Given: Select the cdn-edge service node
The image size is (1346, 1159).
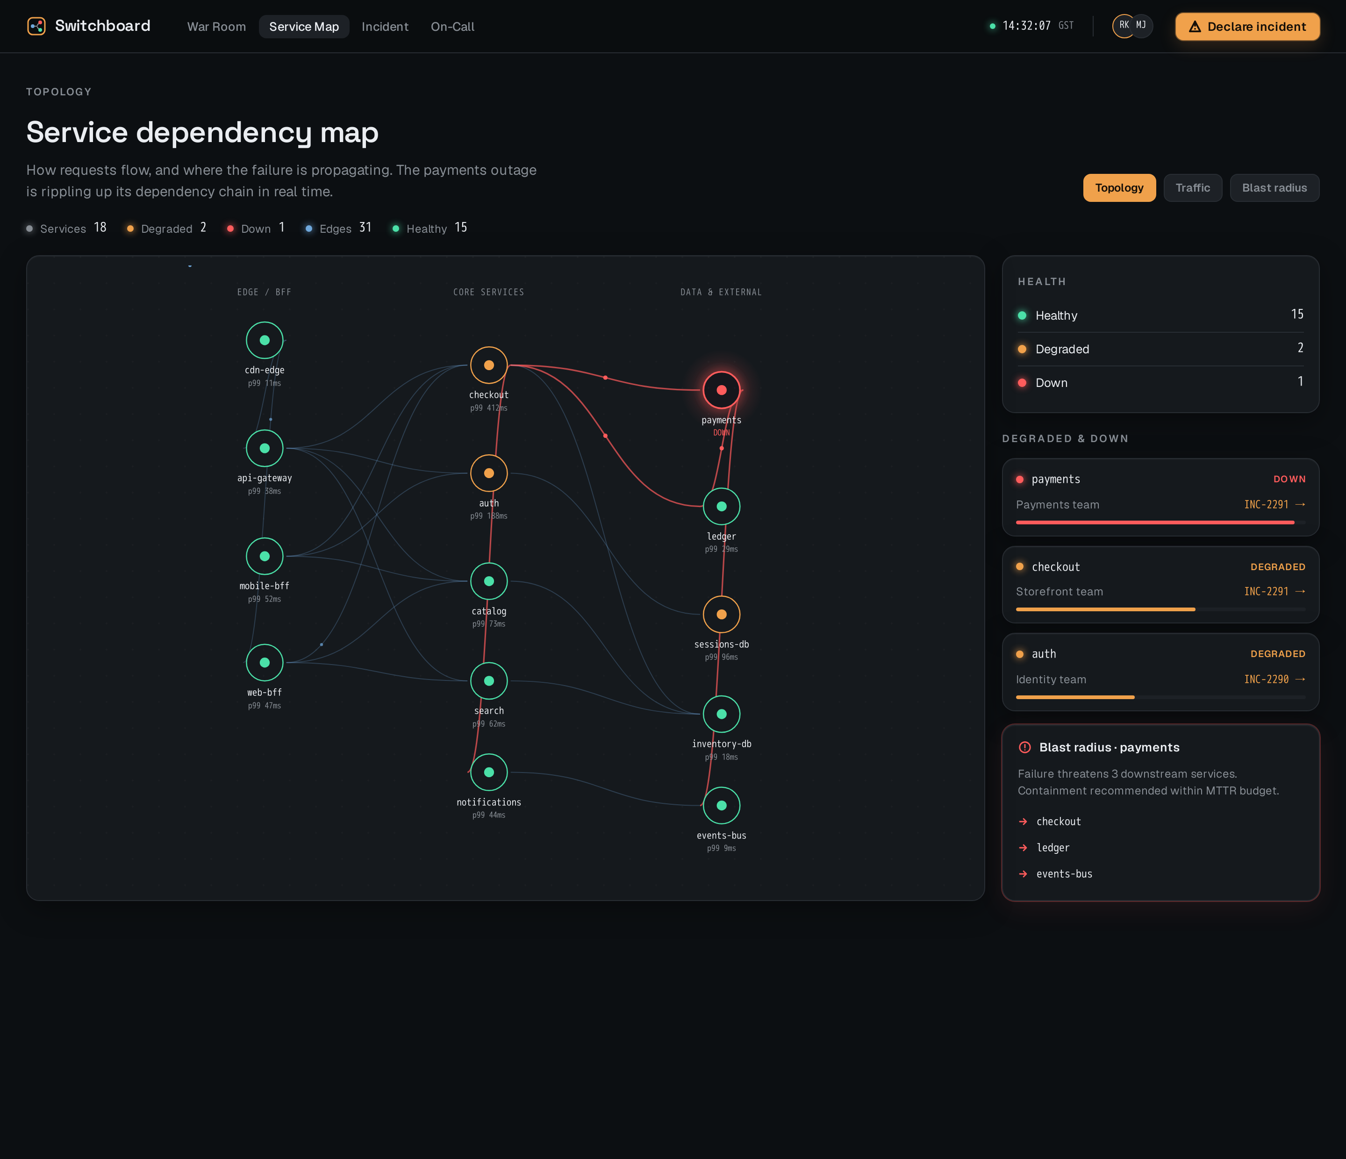Looking at the screenshot, I should pos(265,340).
